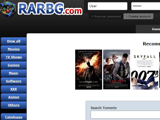Select the Anime category

point(14,97)
